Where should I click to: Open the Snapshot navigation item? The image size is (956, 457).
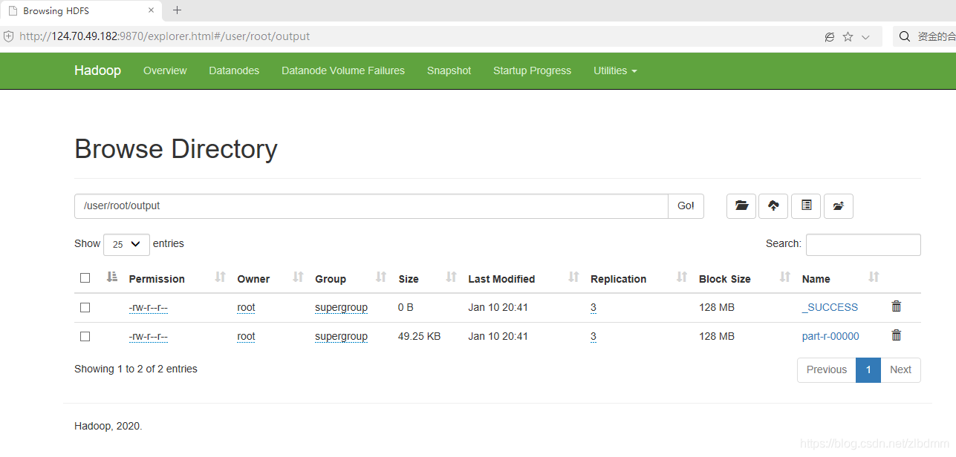(449, 70)
